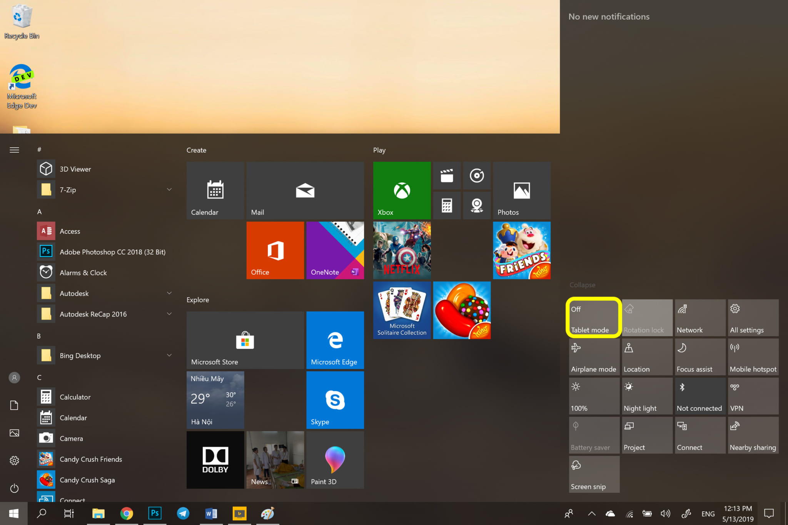Open the Mail tile

(x=305, y=190)
